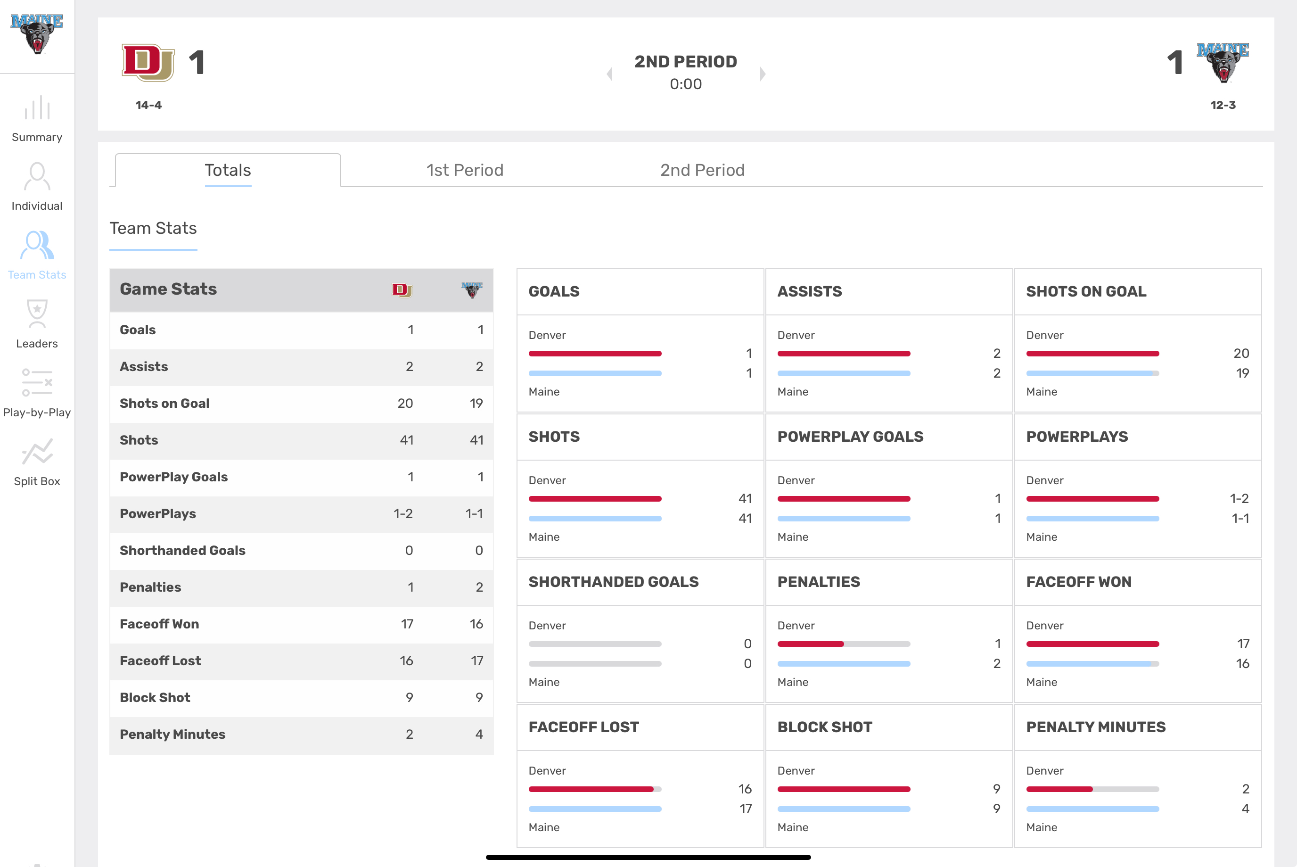Click Maine's blue bar in Shots on Goal card
Viewport: 1297px width, 867px height.
pyautogui.click(x=1089, y=374)
